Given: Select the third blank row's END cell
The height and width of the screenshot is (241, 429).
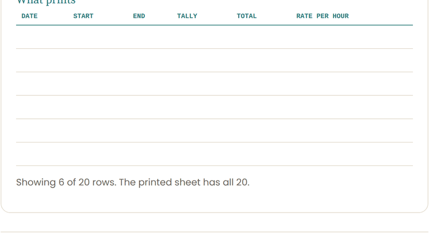Looking at the screenshot, I should tap(150, 84).
